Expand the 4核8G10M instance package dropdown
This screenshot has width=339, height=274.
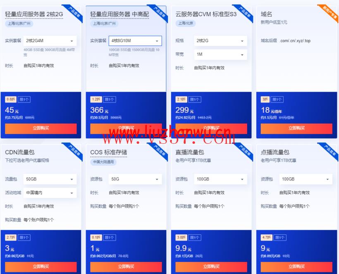tap(135, 41)
